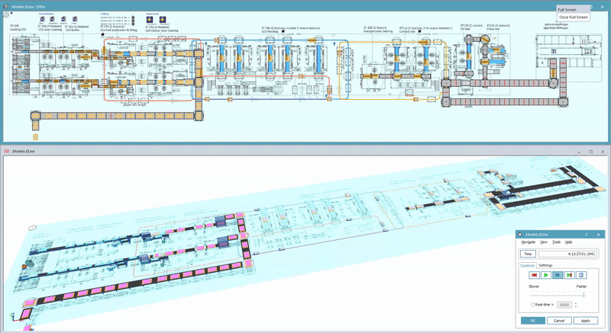Select Close Full Screen option
The image size is (611, 333).
(x=574, y=16)
